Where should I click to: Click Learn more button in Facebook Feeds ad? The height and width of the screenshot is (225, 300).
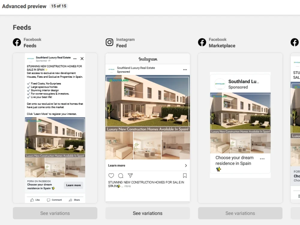tap(73, 185)
